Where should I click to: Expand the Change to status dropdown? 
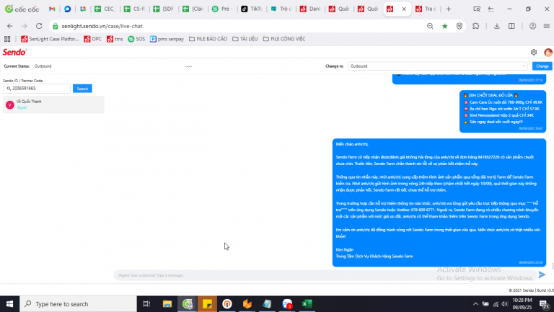coord(437,66)
